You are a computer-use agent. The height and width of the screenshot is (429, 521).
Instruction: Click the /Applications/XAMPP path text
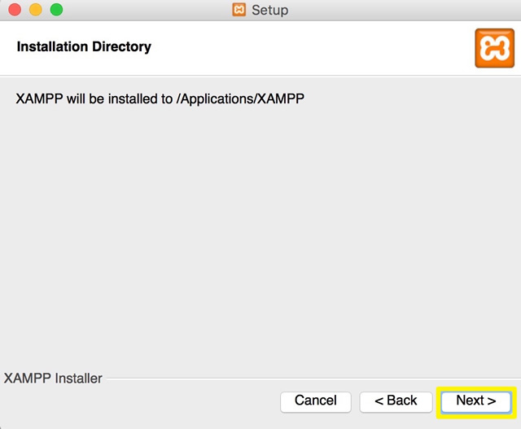point(240,98)
